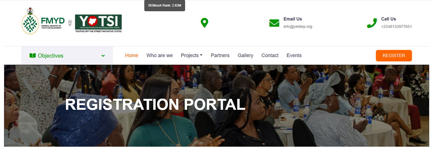This screenshot has height=151, width=433.
Task: Open the Objectives category panel
Action: click(x=67, y=56)
